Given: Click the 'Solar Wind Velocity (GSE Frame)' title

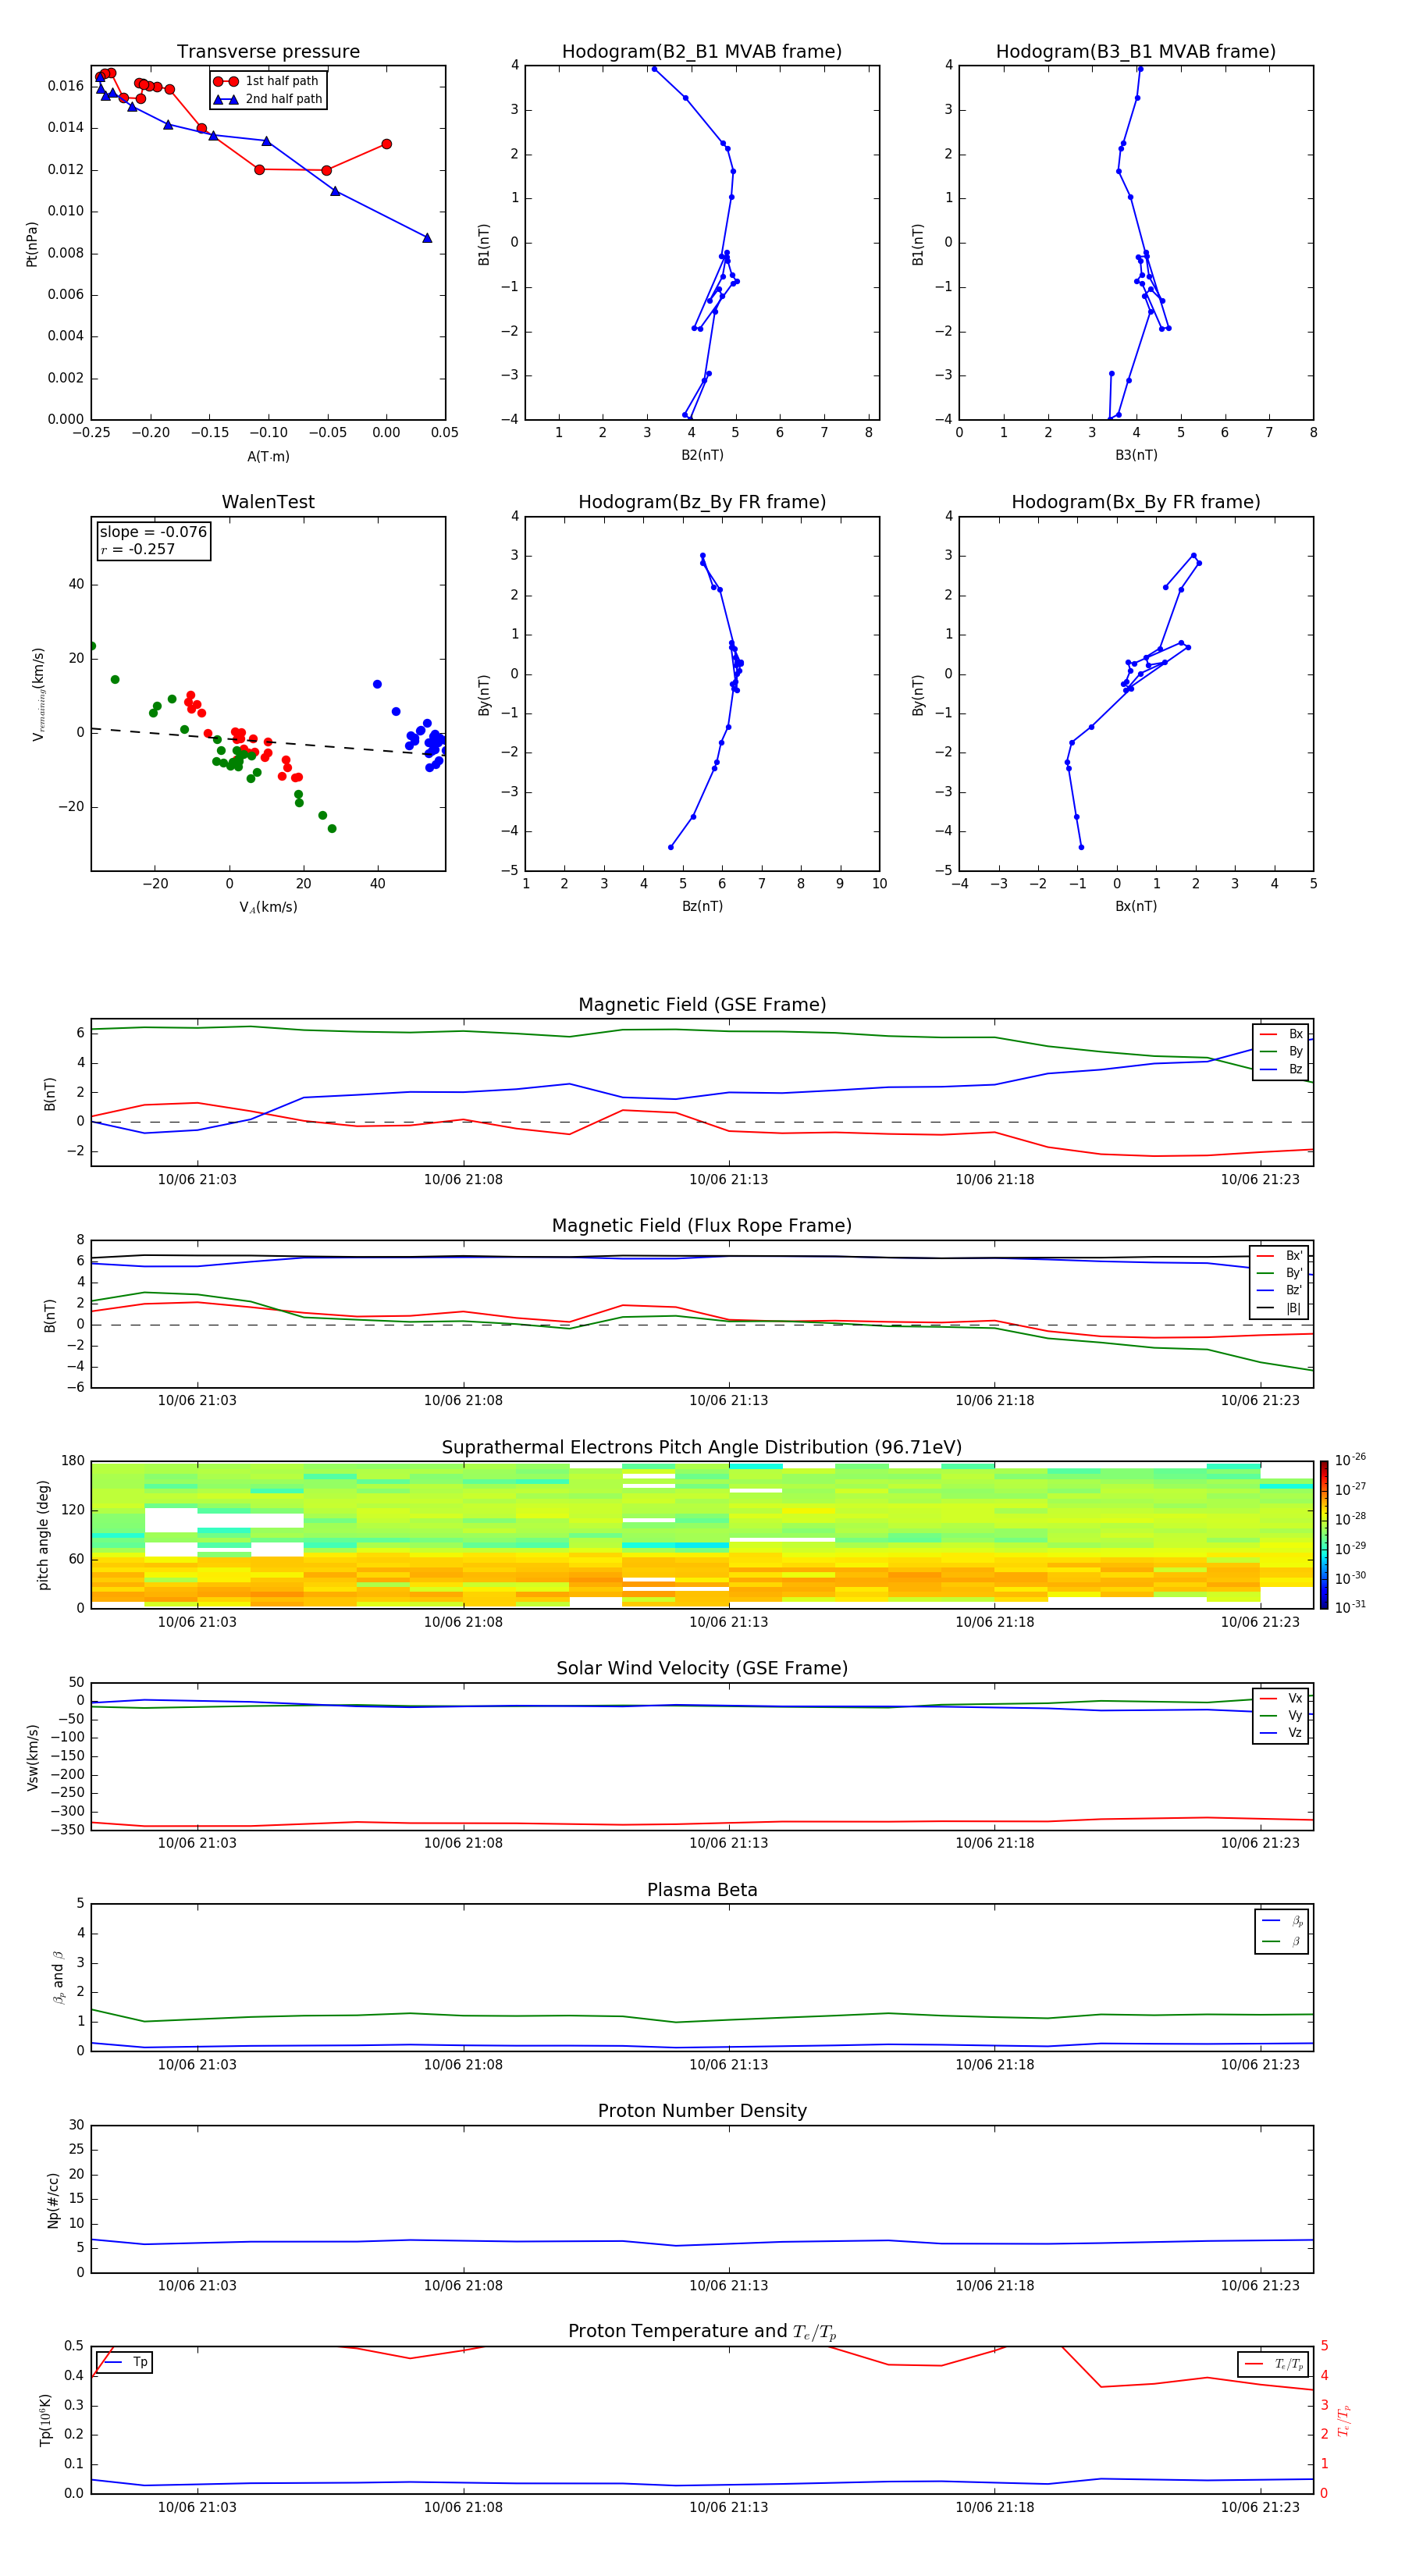Looking at the screenshot, I should click(x=702, y=1668).
